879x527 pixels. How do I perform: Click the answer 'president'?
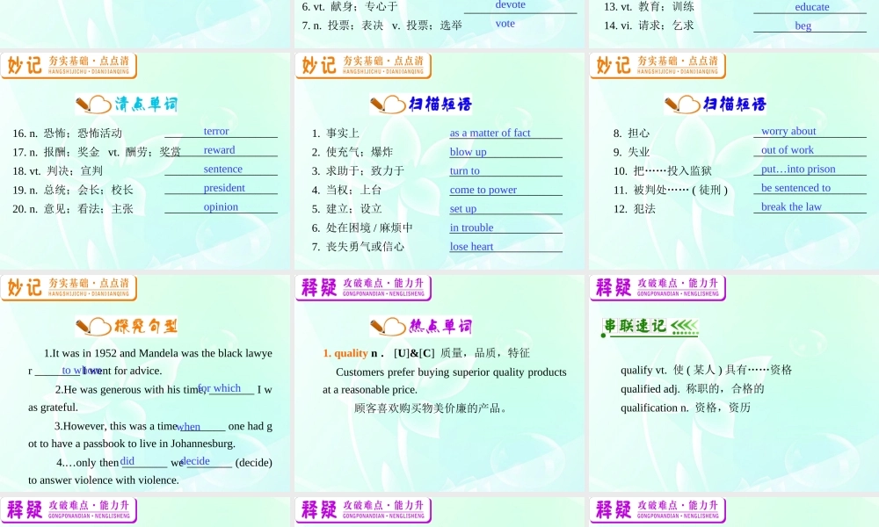coord(224,188)
